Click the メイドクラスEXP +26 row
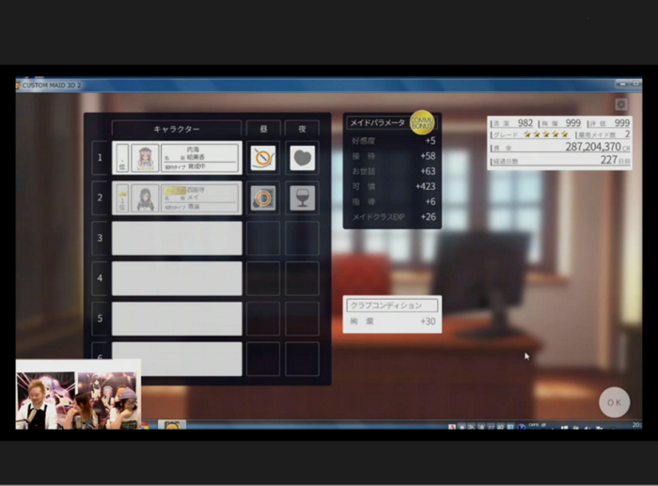The width and height of the screenshot is (658, 486). coord(394,217)
